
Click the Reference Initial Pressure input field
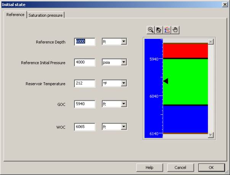click(x=84, y=62)
